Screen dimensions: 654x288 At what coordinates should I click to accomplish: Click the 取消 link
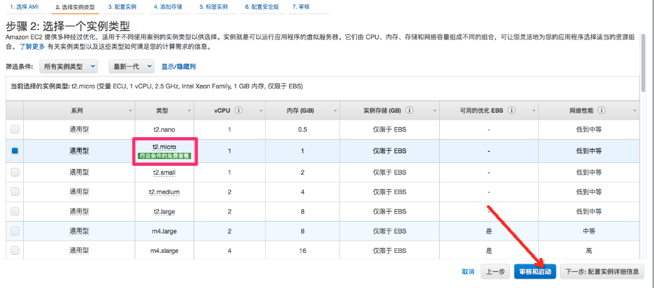click(468, 272)
